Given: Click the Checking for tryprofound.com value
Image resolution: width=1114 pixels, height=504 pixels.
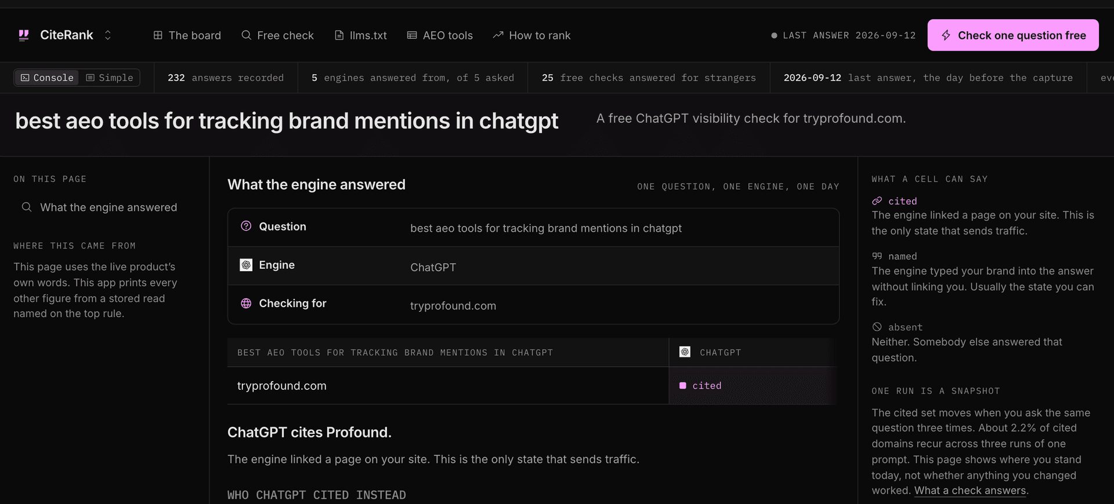Looking at the screenshot, I should [x=453, y=306].
